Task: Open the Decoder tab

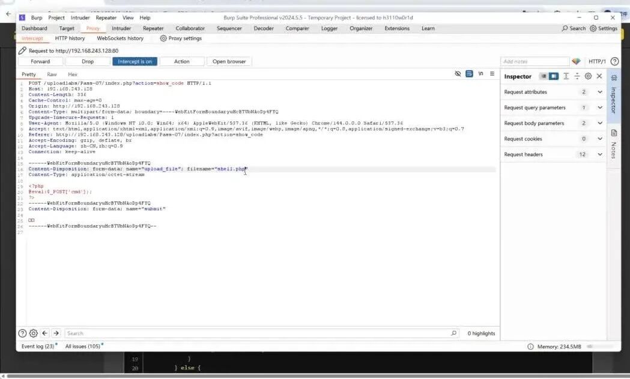Action: pos(264,29)
